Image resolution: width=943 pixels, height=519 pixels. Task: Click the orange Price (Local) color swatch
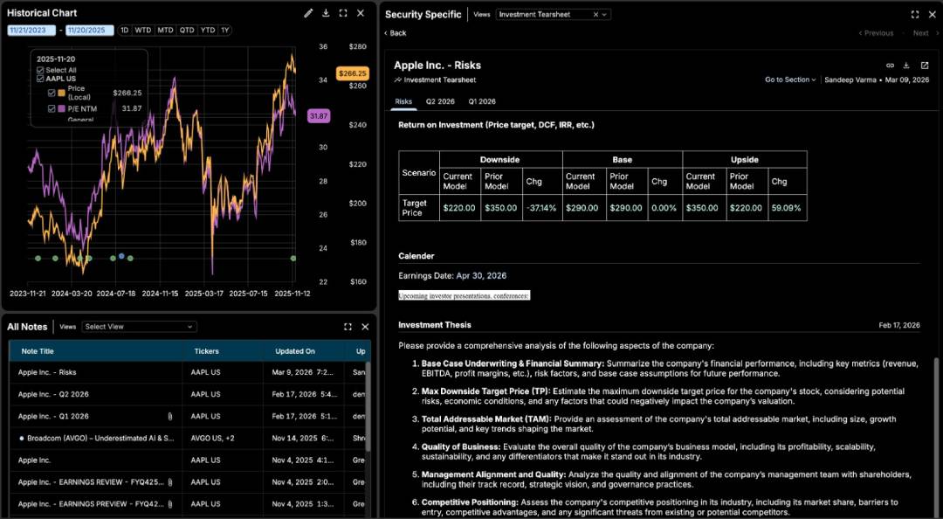point(61,93)
